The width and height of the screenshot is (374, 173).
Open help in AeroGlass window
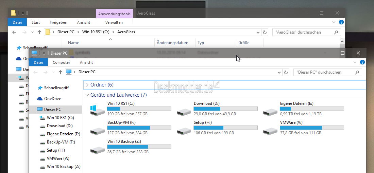click(341, 22)
